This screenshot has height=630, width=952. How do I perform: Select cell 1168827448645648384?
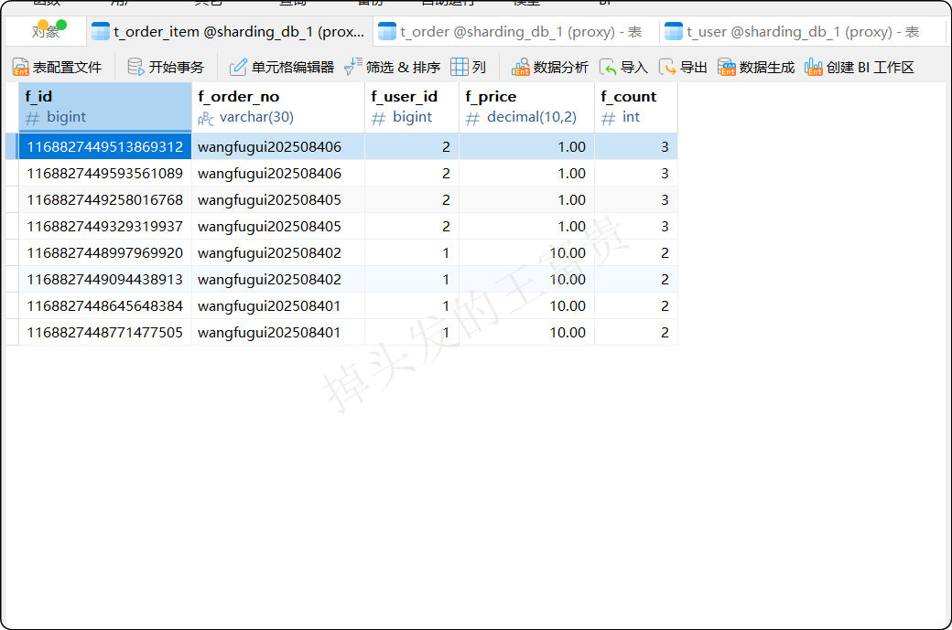(x=105, y=306)
